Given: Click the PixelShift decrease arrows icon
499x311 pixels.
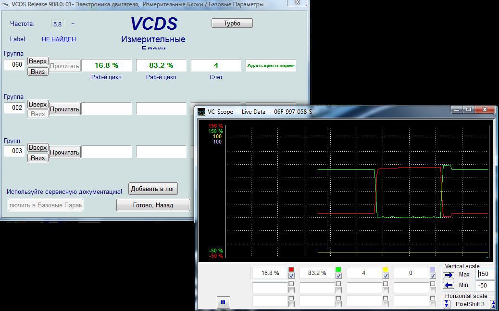Looking at the screenshot, I should pyautogui.click(x=447, y=304).
